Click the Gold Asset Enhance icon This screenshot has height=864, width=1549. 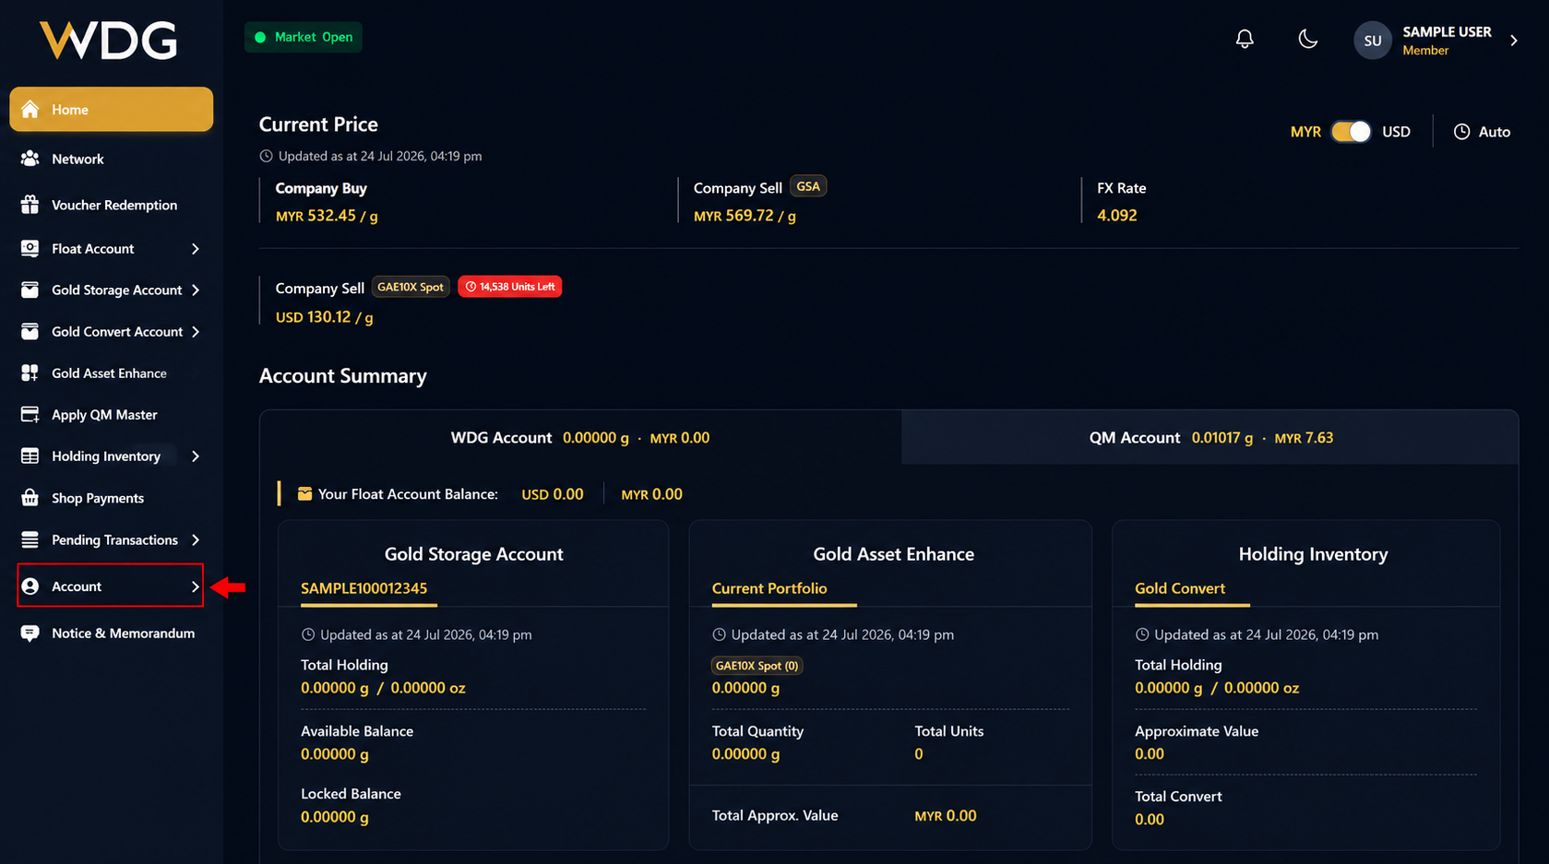coord(30,373)
